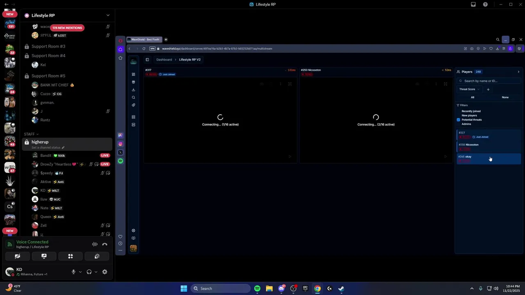Select the higherup voice channel
Screen dimensions: 525x295
point(67,144)
